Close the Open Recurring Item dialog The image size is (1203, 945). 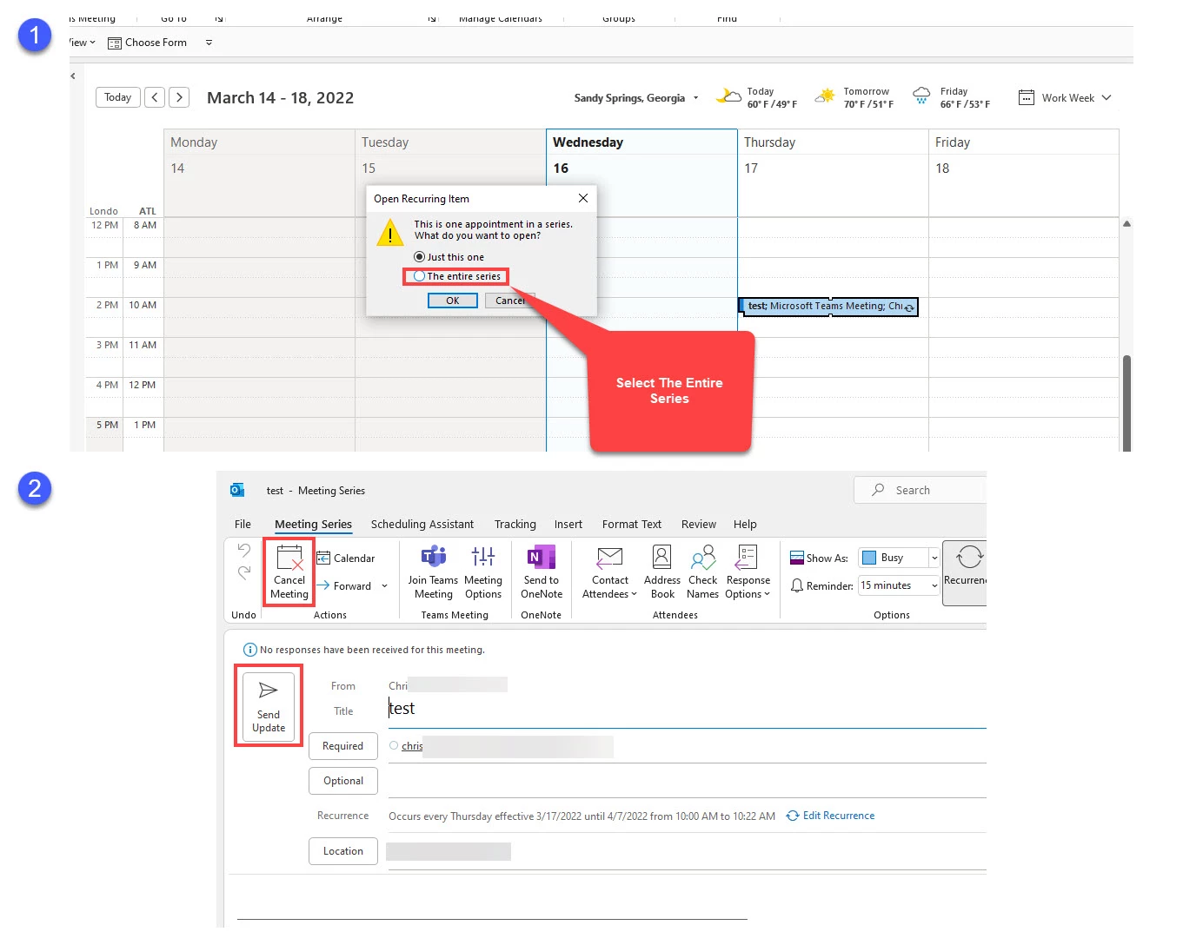coord(583,198)
